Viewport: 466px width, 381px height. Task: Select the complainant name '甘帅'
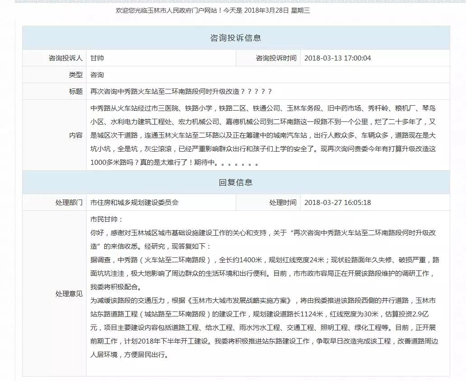pyautogui.click(x=97, y=58)
